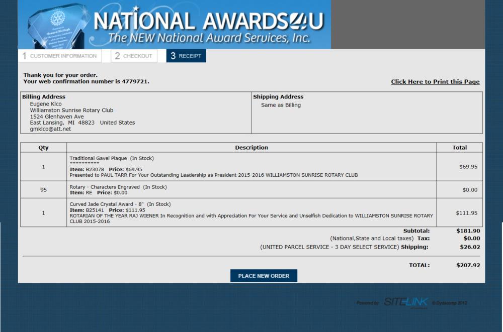Open the Customer Information step tab
Viewport: 503px width, 332px height.
60,56
